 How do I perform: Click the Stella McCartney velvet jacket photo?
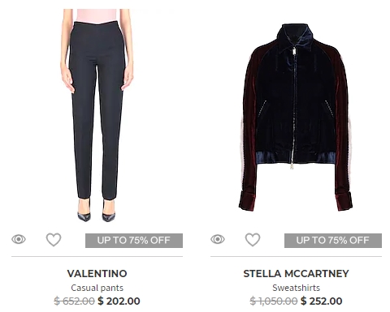296,117
